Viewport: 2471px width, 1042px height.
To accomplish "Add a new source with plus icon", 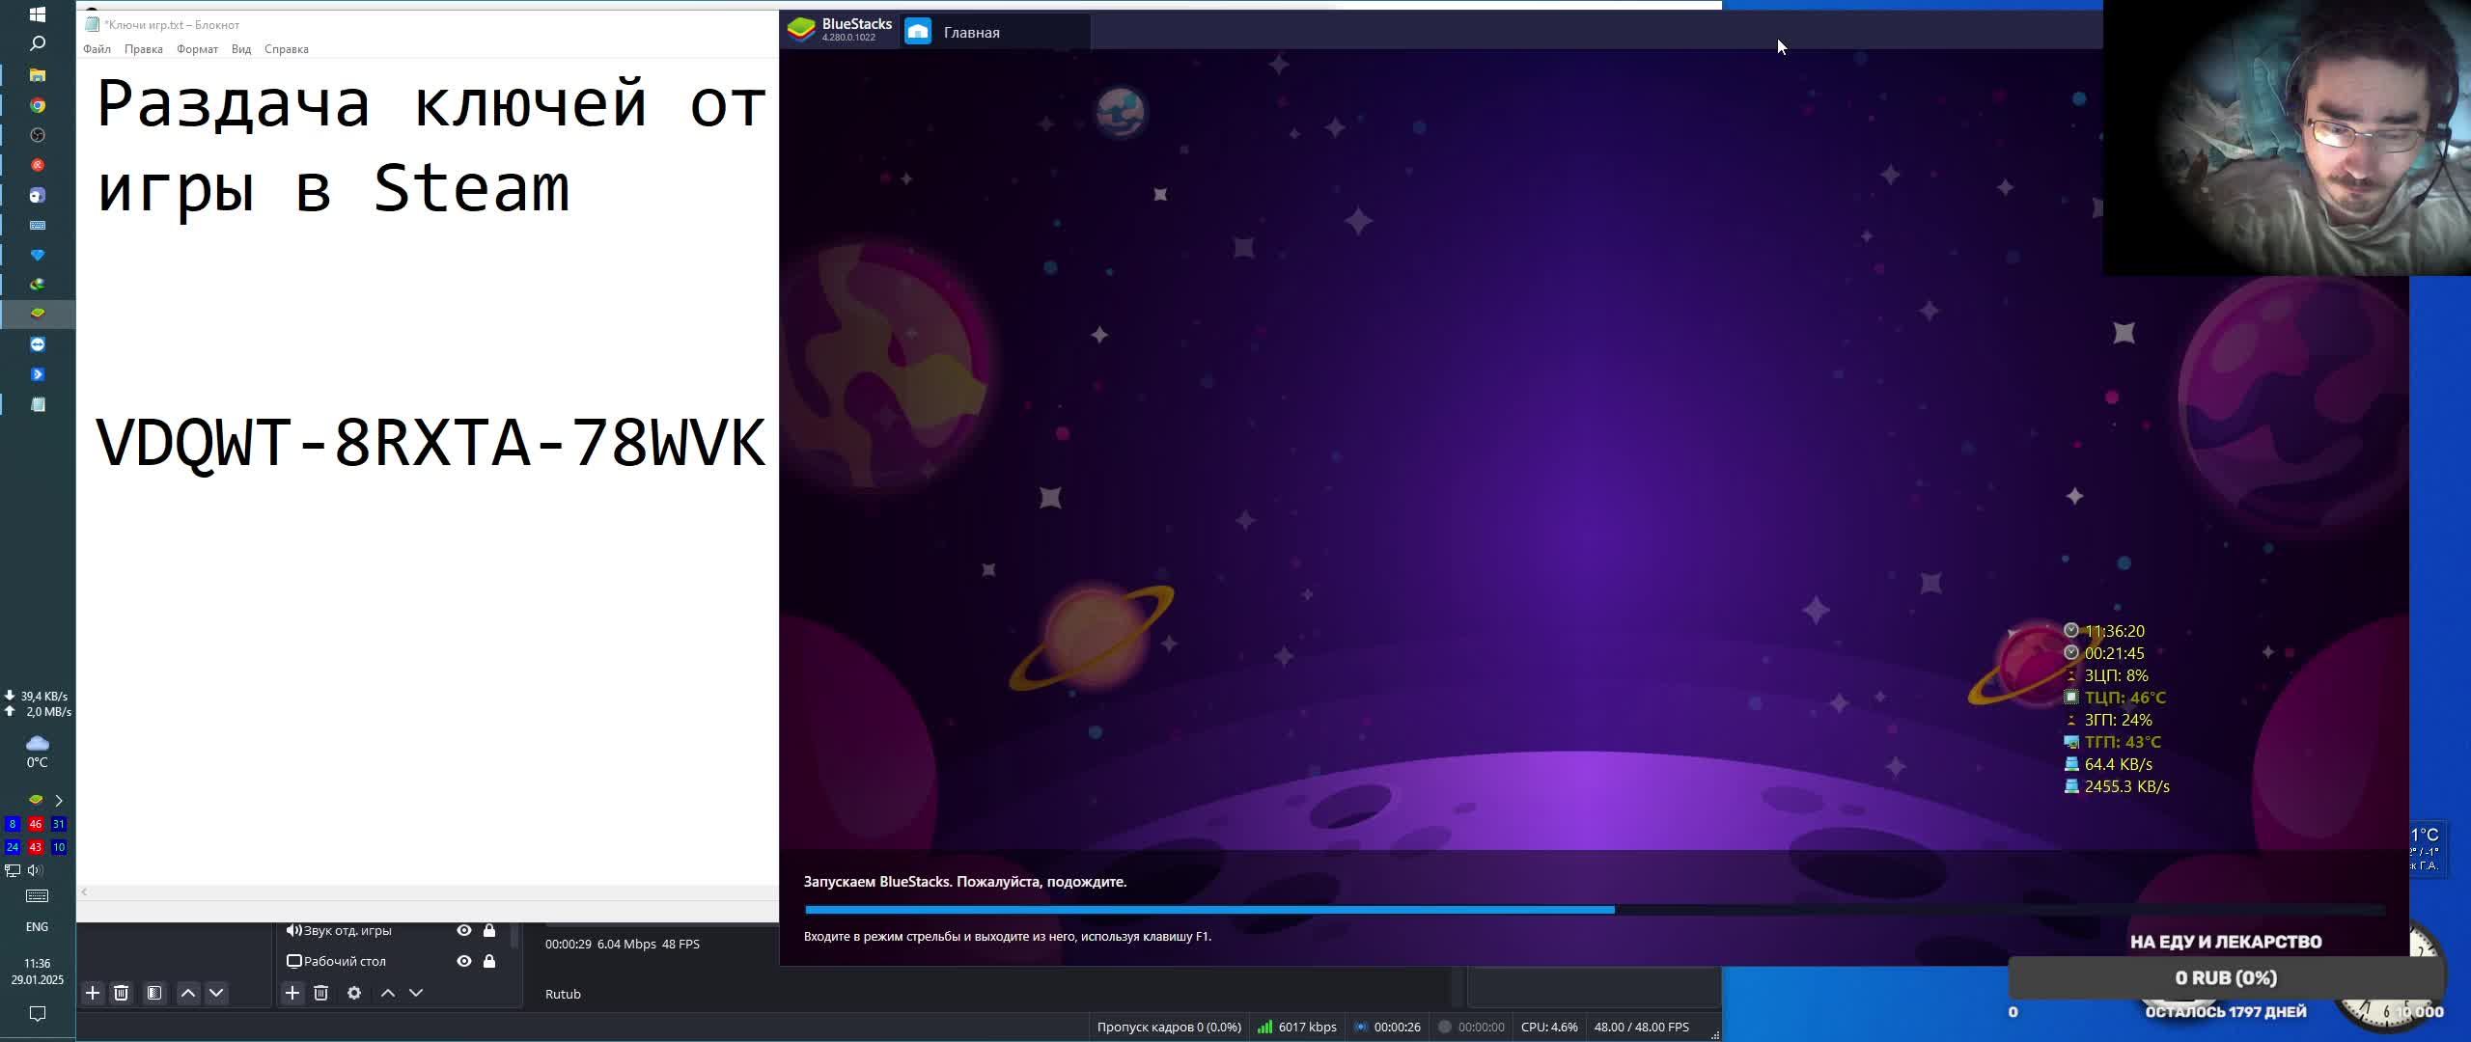I will (292, 993).
